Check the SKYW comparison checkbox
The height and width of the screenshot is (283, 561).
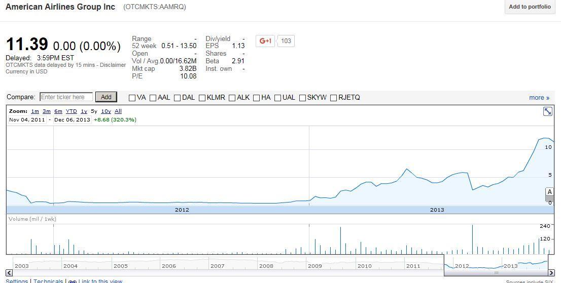(302, 98)
